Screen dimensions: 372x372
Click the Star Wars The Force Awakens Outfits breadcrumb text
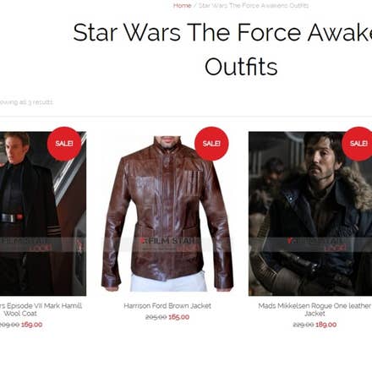(254, 6)
